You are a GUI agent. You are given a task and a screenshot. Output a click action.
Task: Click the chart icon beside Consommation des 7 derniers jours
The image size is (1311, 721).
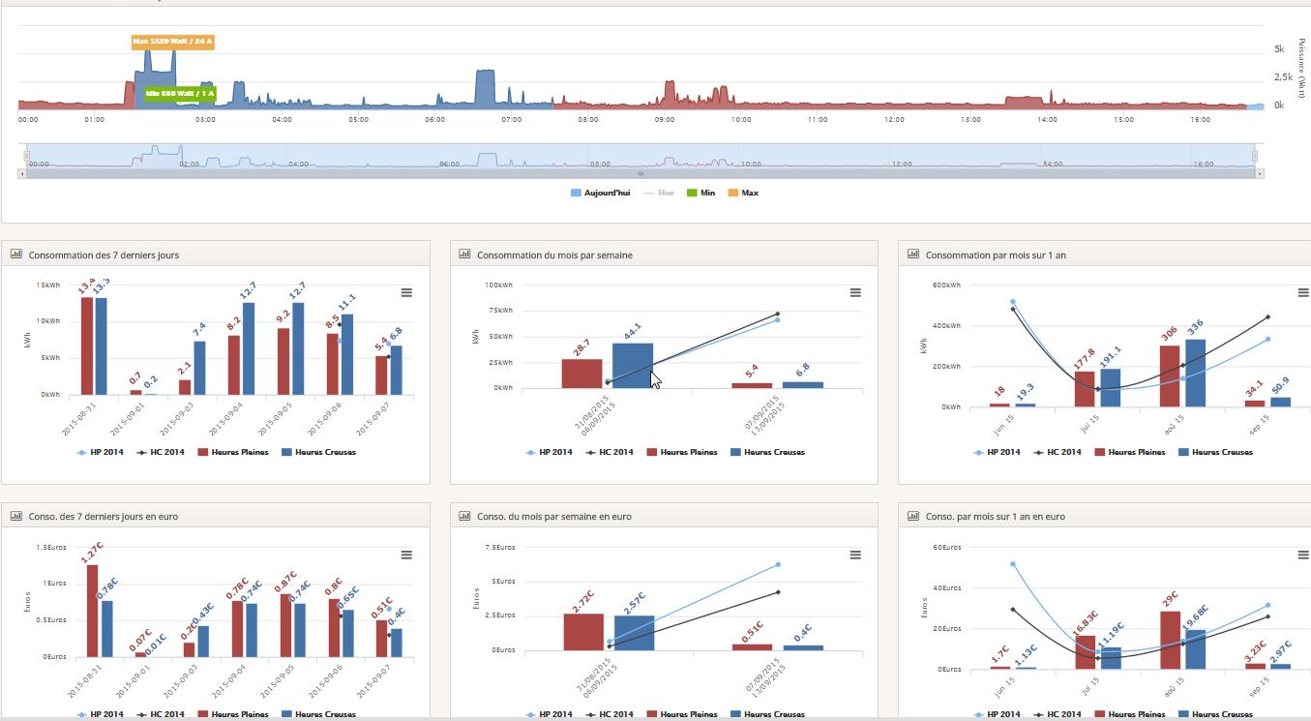15,255
